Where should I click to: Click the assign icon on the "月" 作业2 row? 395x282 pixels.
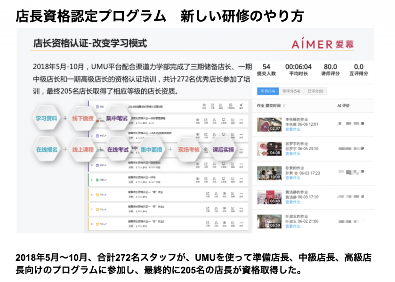click(216, 223)
